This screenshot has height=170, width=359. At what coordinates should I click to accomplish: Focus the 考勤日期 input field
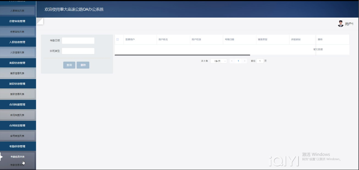click(x=78, y=41)
